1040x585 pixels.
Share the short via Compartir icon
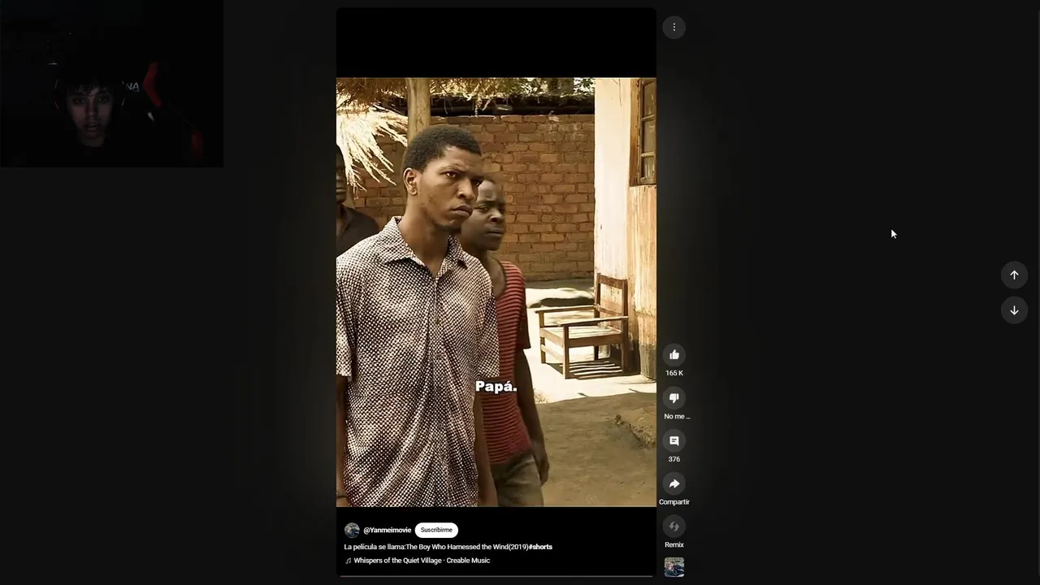point(674,483)
